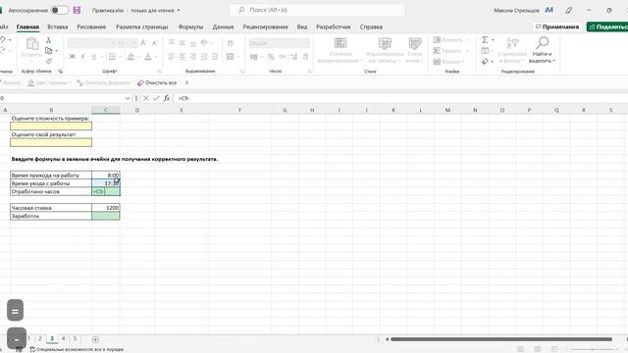
Task: Open the Данные tab
Action: click(x=223, y=26)
